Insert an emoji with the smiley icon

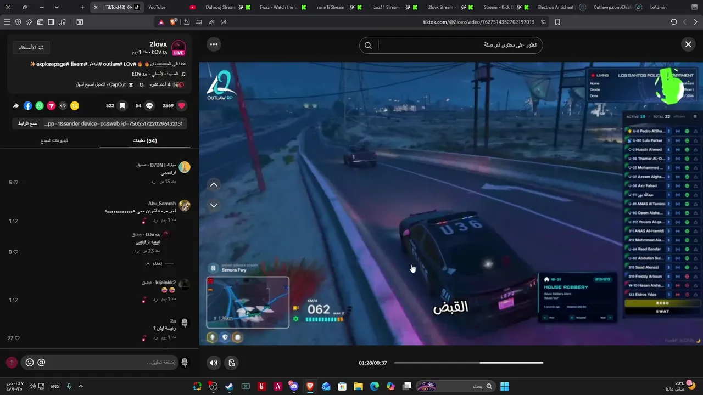(30, 362)
